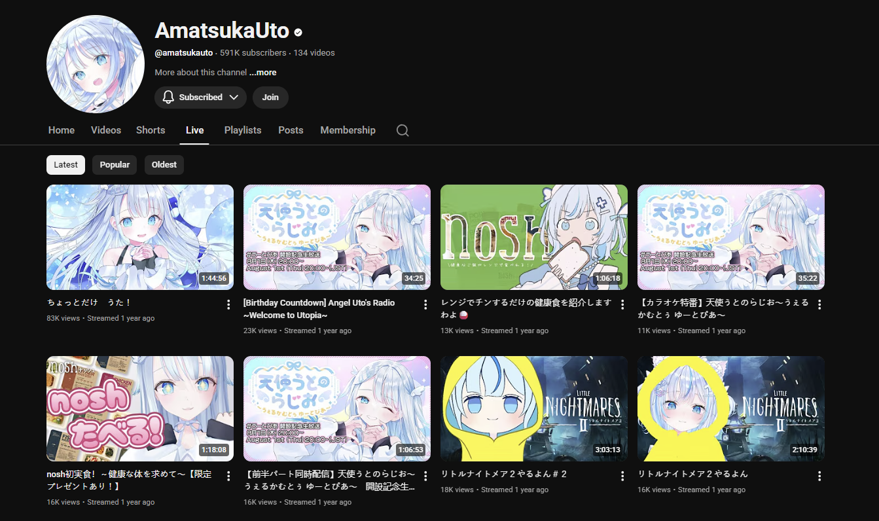Select the Live tab
Screen dimensions: 879x521
point(194,130)
